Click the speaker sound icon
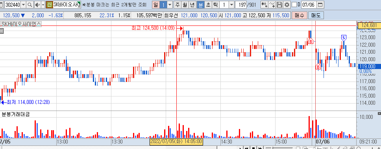 (37, 5)
